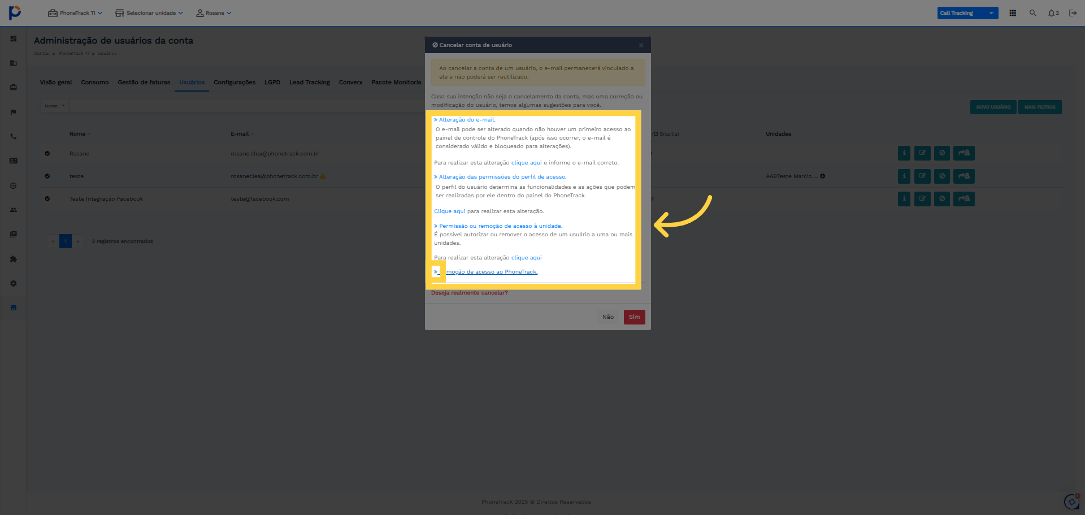Viewport: 1085px width, 515px height.
Task: Open the Gestão de faturas tab
Action: pos(144,83)
